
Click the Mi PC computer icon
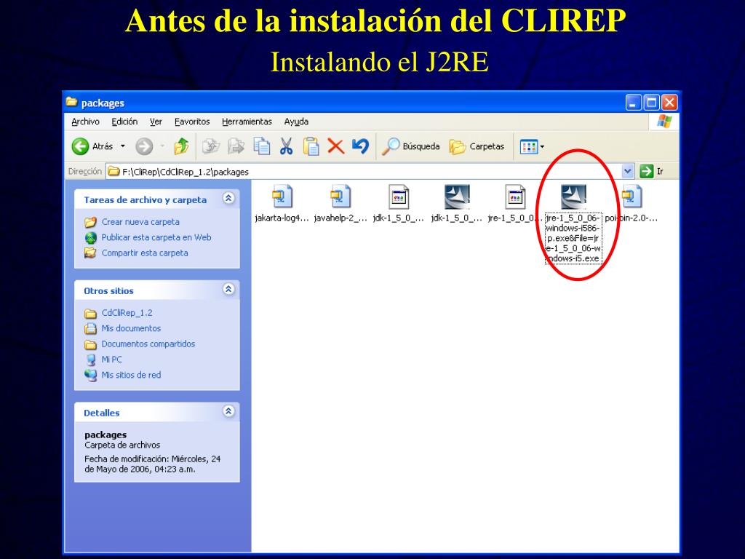coord(90,360)
